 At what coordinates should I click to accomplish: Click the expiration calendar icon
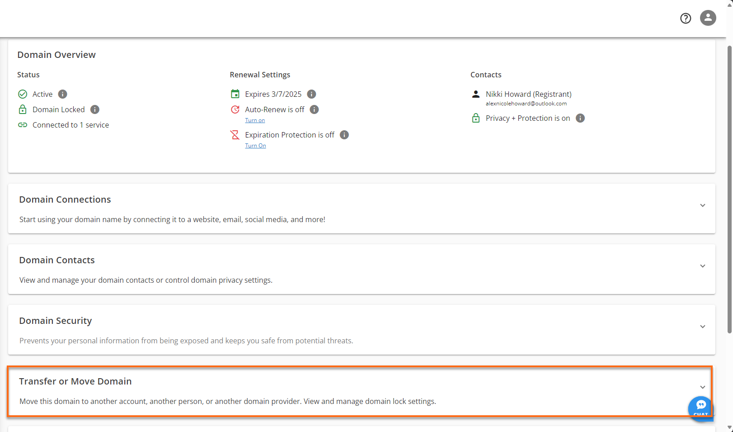[x=235, y=94]
